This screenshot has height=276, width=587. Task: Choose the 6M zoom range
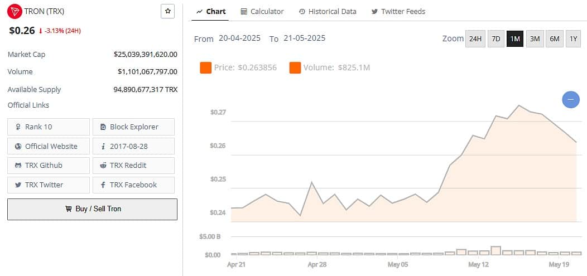click(x=555, y=39)
